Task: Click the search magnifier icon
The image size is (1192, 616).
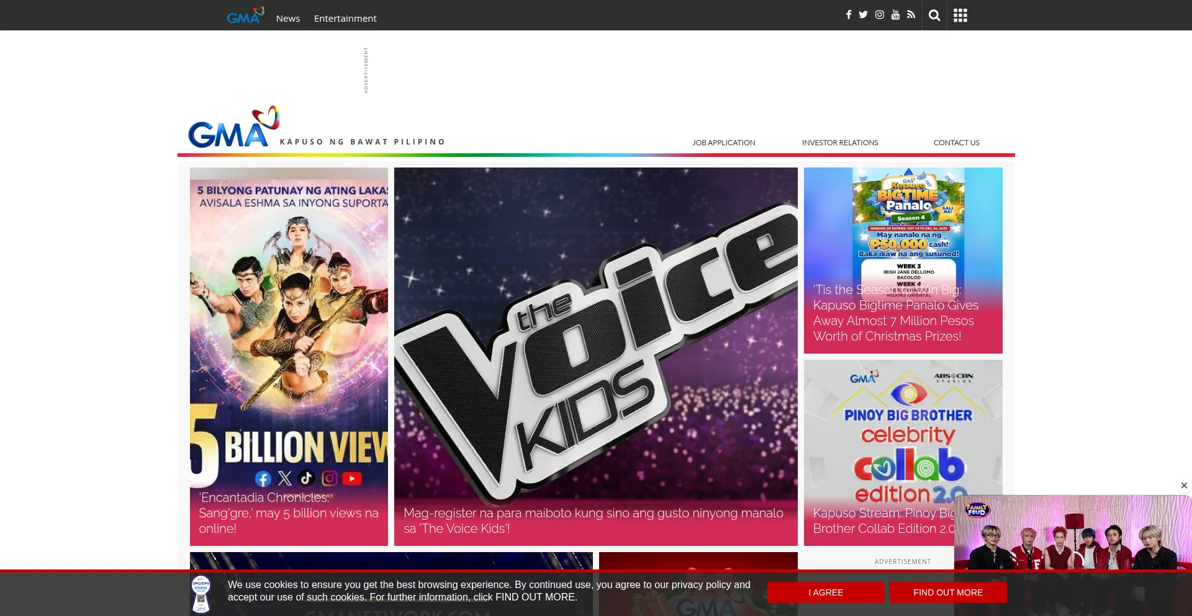Action: [934, 15]
